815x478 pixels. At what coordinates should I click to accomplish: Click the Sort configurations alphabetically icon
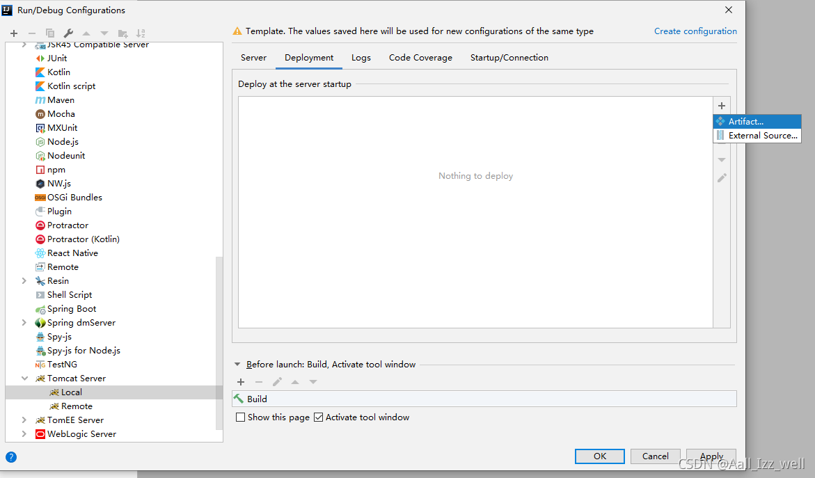tap(141, 33)
